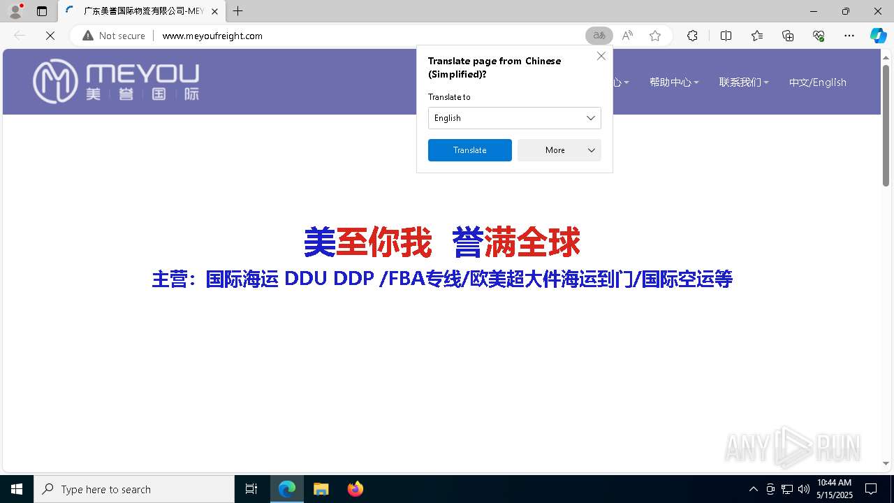Switch language via 中文/English link

817,82
